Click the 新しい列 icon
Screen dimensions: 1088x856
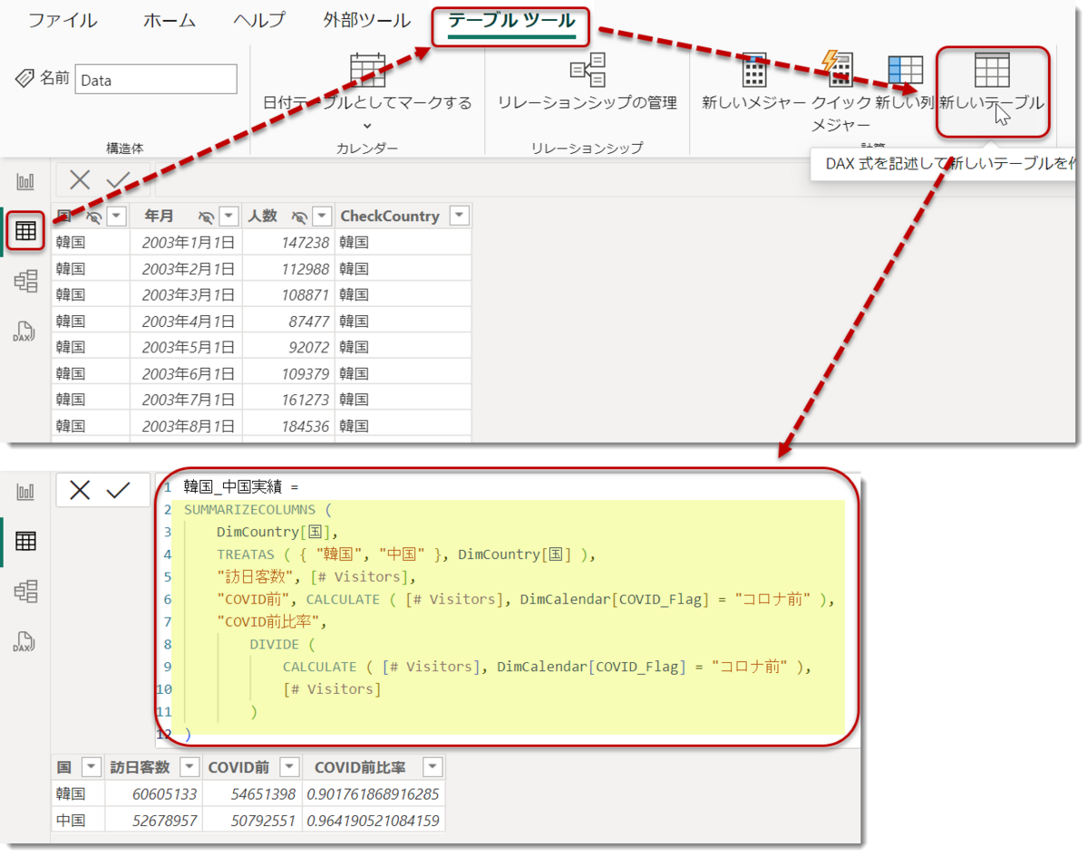tap(905, 70)
